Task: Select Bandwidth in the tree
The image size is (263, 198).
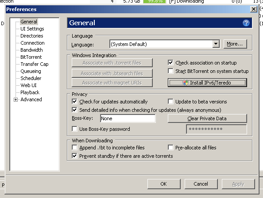Action: coord(31,50)
